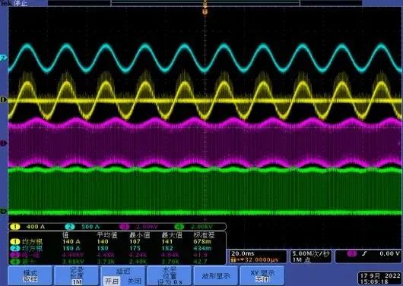The image size is (403, 286).
Task: Click the cyan channel 2 badge beside 500 A
Action: coord(70,227)
